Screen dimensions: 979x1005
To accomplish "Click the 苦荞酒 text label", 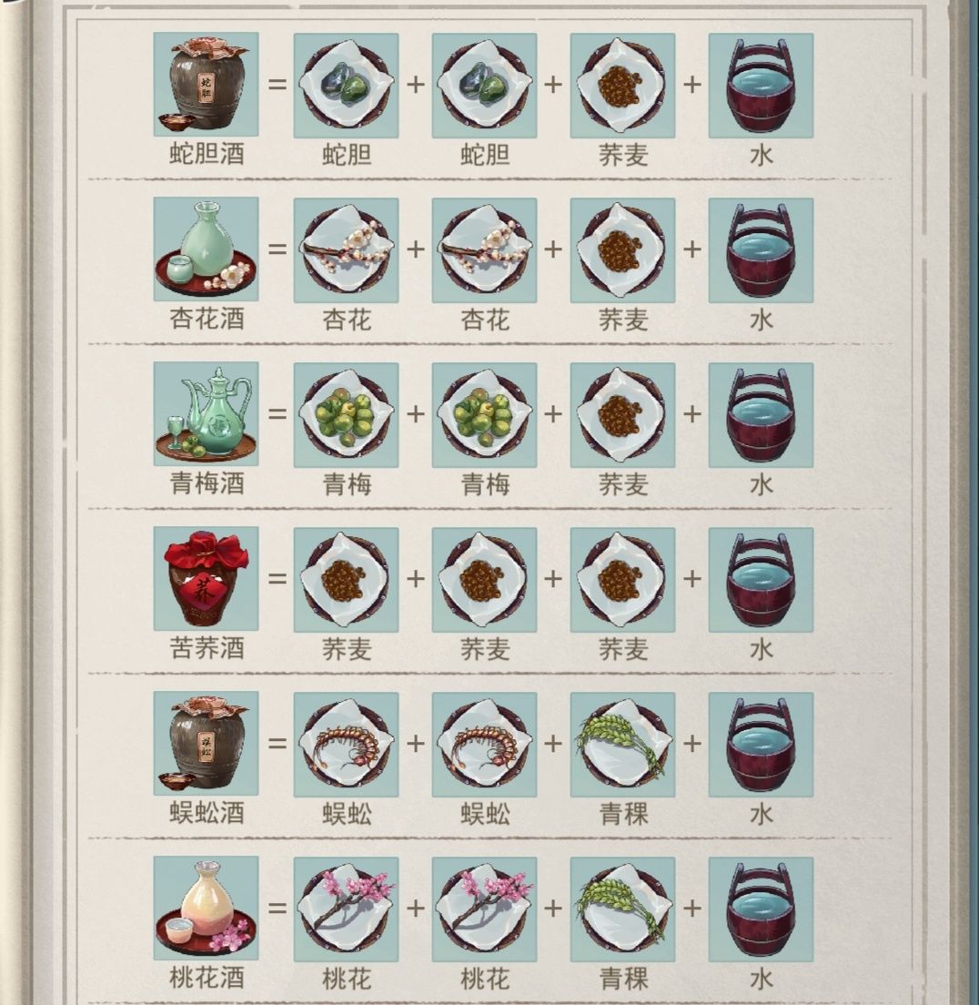I will click(x=207, y=648).
